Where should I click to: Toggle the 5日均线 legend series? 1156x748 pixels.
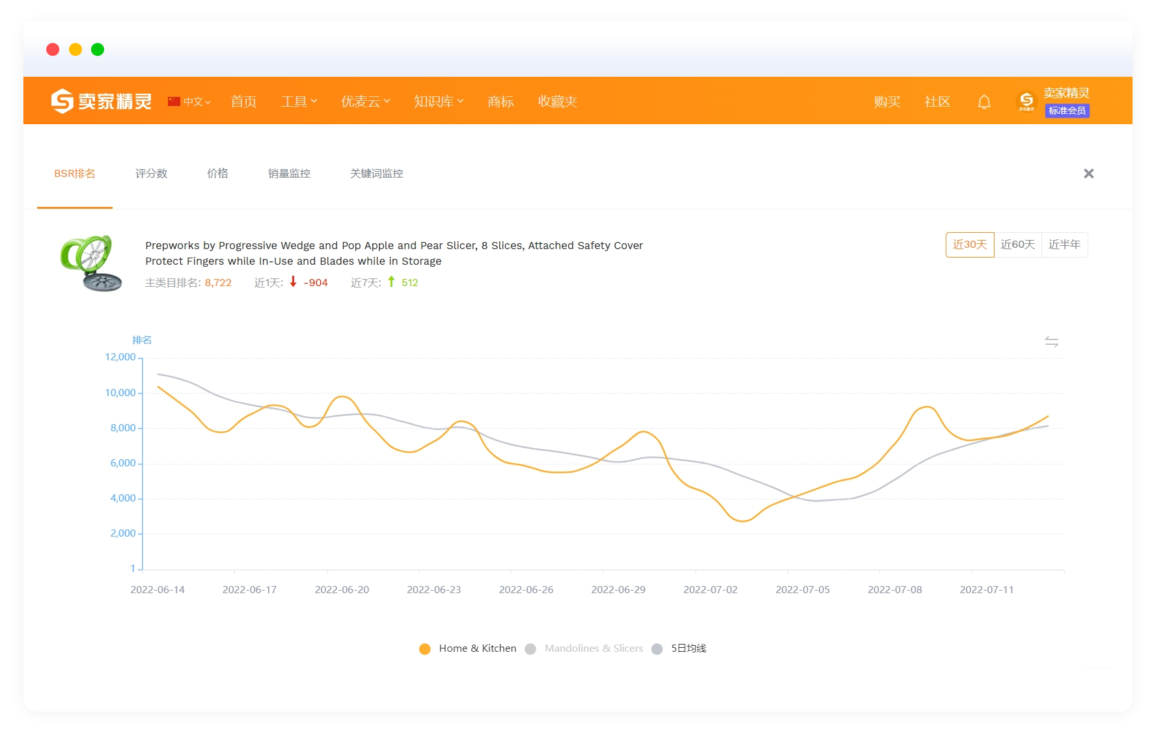click(x=679, y=648)
